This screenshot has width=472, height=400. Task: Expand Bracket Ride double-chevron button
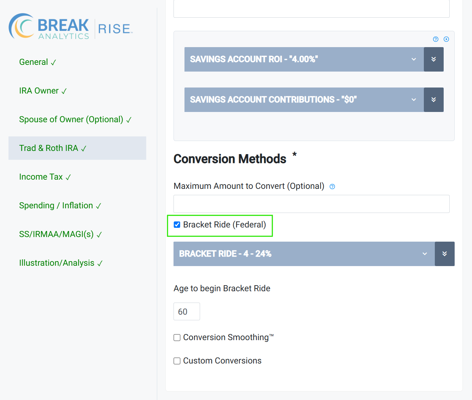(x=445, y=254)
